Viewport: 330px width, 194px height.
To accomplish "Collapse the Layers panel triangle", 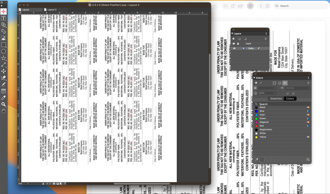I will click(x=232, y=34).
